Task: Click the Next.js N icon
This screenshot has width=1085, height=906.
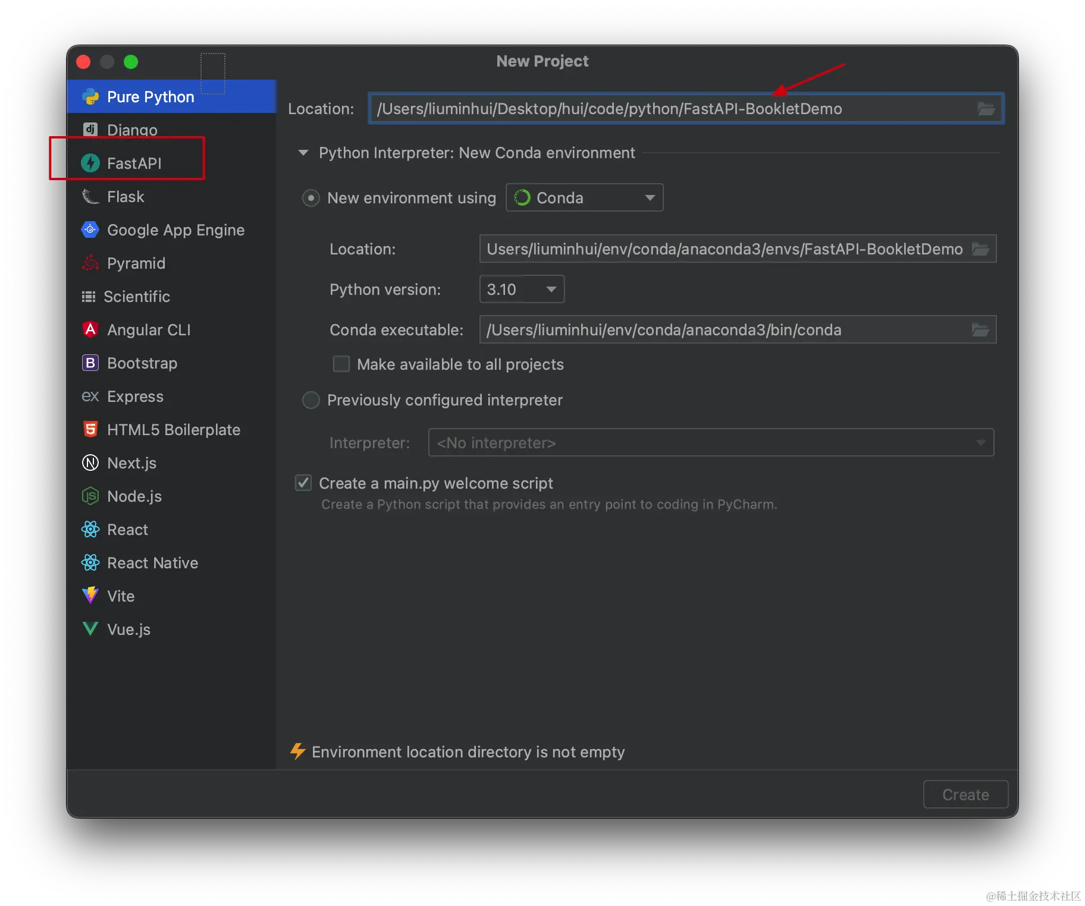Action: coord(90,463)
